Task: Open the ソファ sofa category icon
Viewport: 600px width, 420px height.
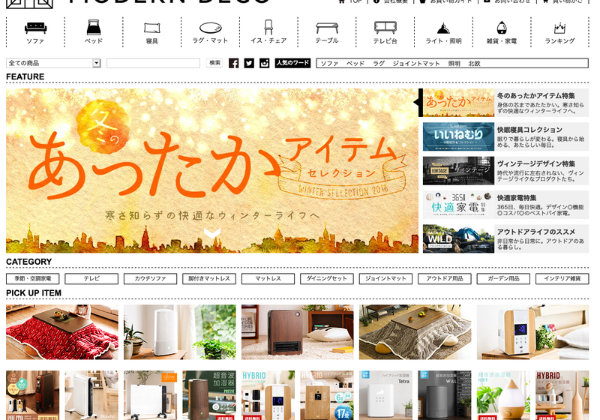Action: coord(35,32)
